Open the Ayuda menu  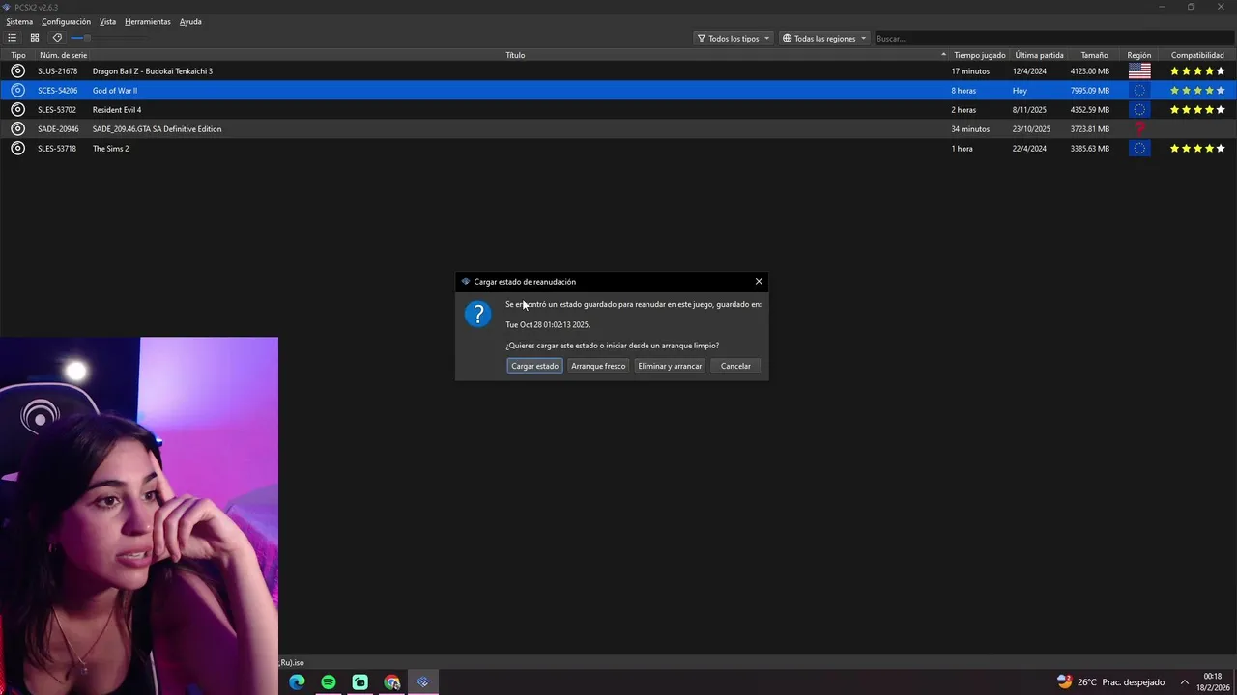click(190, 21)
